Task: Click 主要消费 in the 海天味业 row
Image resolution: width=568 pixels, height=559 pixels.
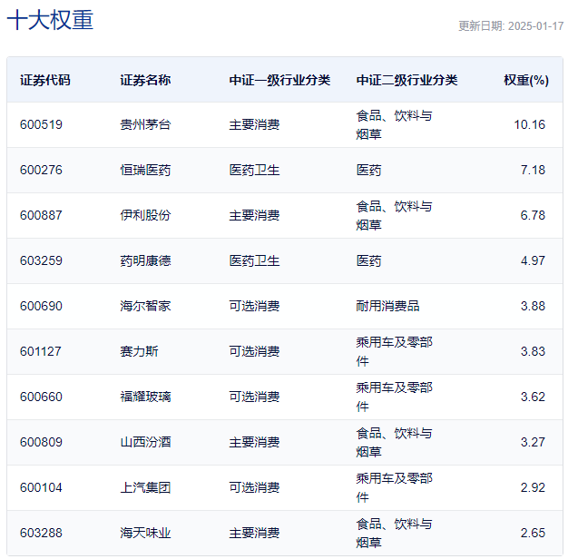Action: [x=254, y=533]
